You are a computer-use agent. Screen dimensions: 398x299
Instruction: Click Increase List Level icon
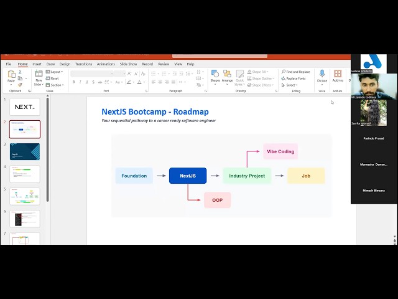(x=181, y=74)
